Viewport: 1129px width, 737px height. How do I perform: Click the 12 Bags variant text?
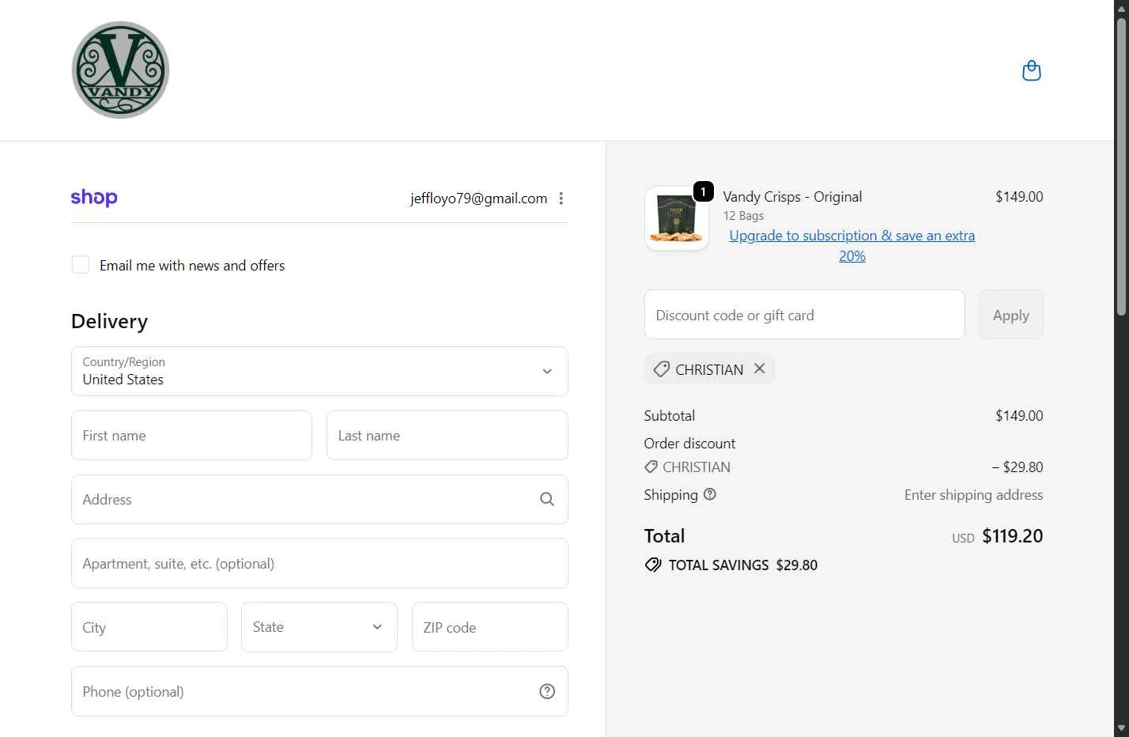pos(743,216)
